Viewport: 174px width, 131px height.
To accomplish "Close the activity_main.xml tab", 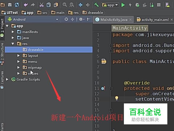I will (x=172, y=20).
